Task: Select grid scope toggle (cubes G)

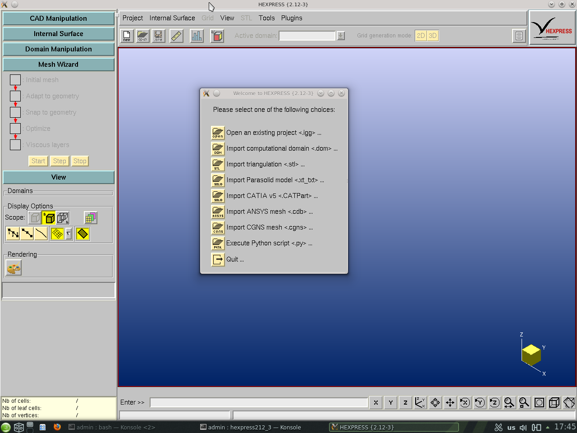Action: point(63,218)
